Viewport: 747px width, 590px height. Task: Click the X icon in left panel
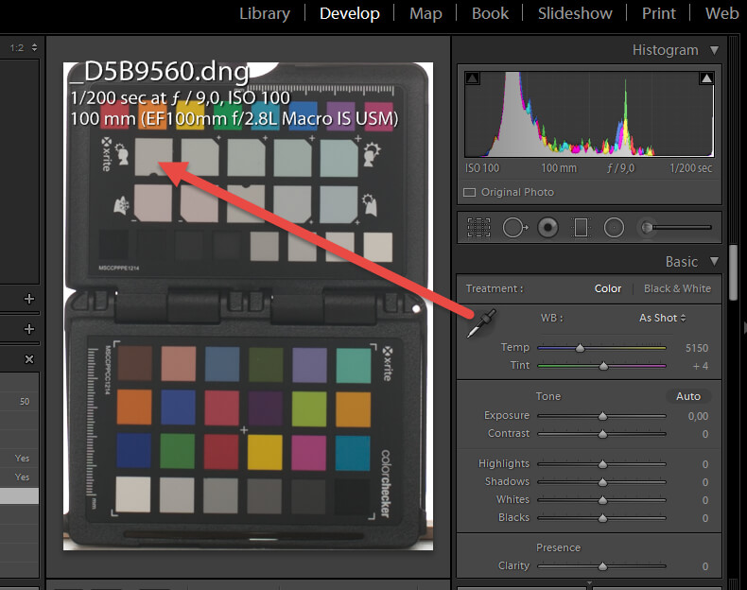pos(29,359)
